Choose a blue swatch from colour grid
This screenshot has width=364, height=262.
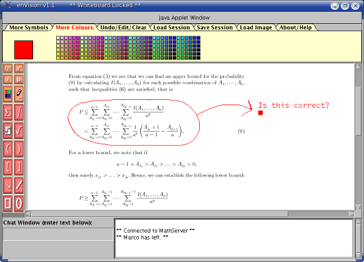click(x=199, y=38)
